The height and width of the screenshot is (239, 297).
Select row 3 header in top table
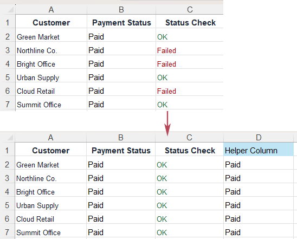pyautogui.click(x=8, y=50)
